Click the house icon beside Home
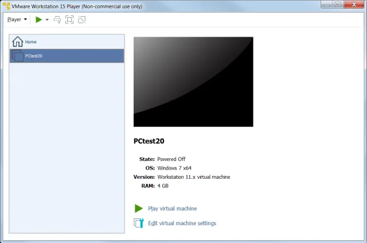 coord(18,42)
